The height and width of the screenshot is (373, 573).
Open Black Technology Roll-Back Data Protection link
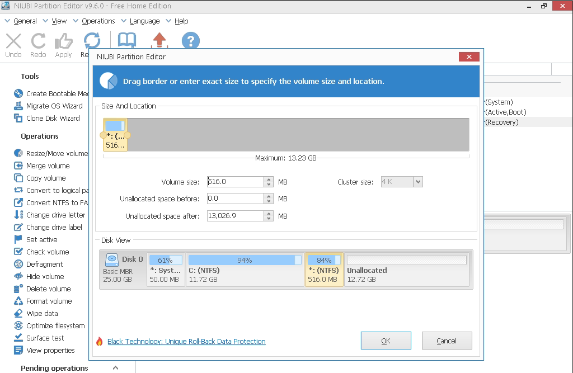[186, 342]
